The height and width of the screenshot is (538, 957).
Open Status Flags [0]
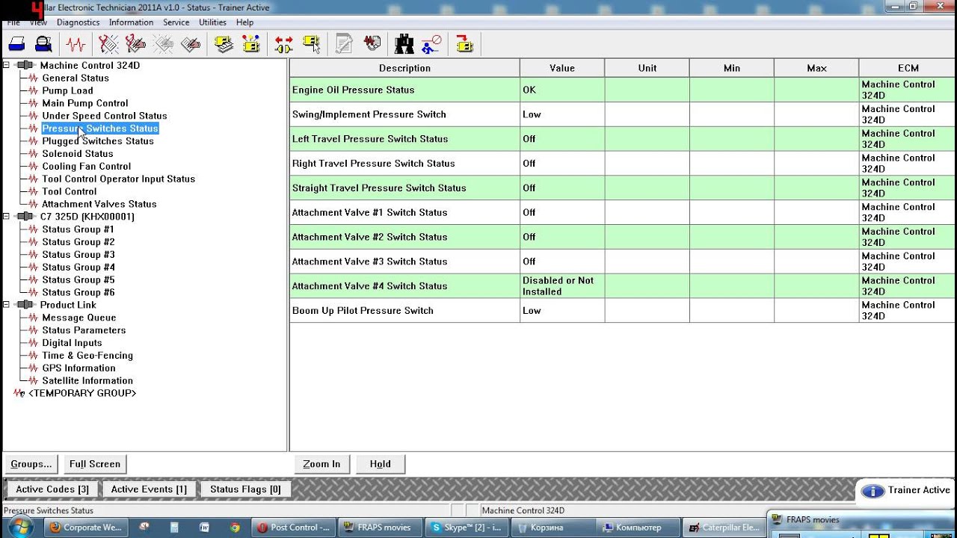click(x=245, y=489)
